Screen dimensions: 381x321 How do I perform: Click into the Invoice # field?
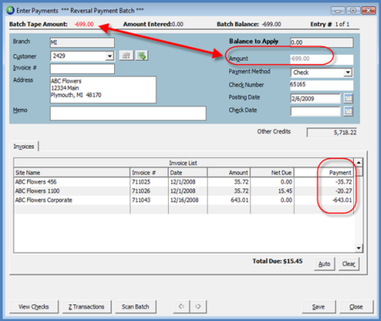82,68
